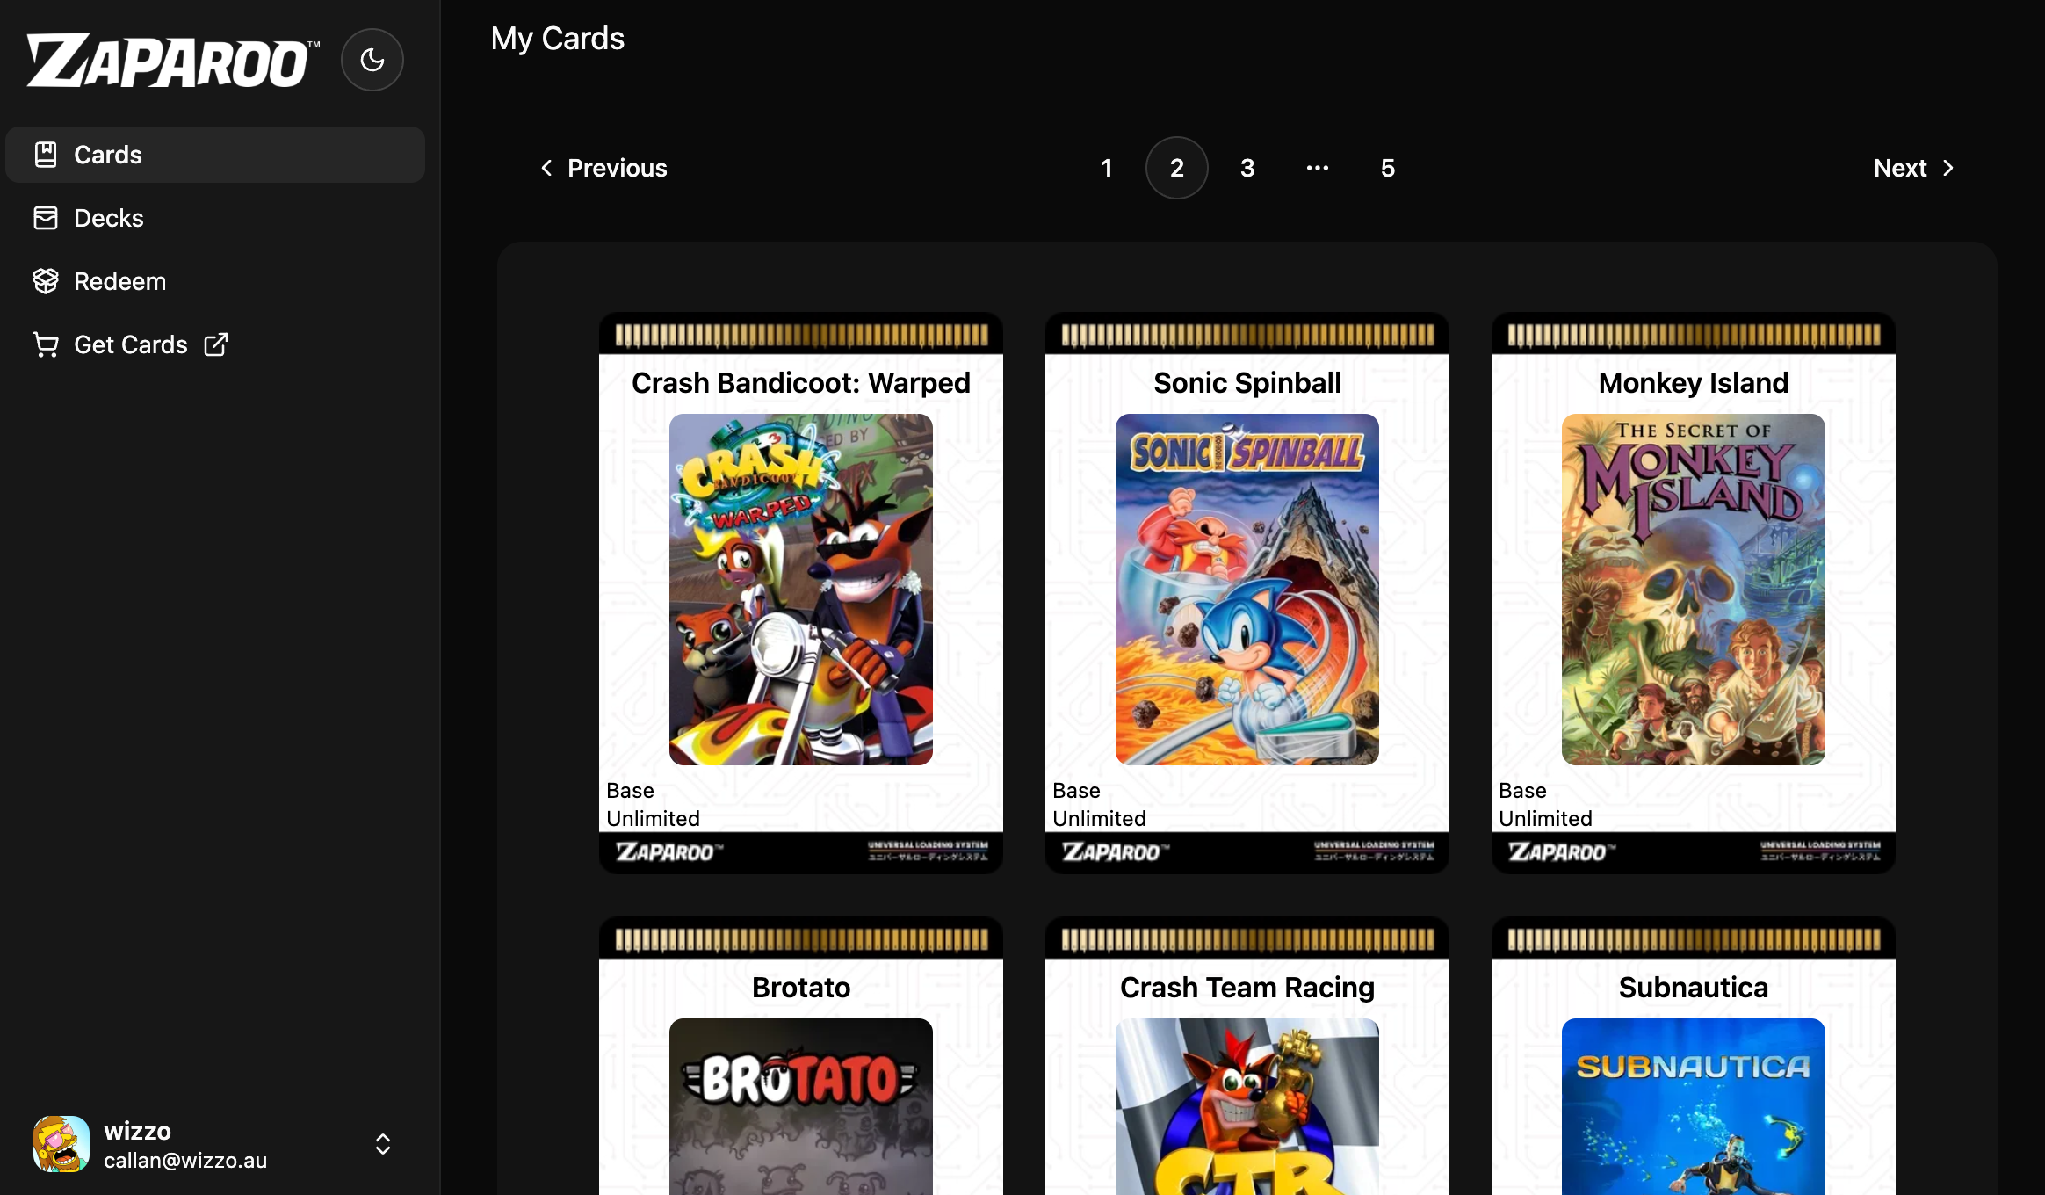Click the Brotato card title

[x=801, y=988]
